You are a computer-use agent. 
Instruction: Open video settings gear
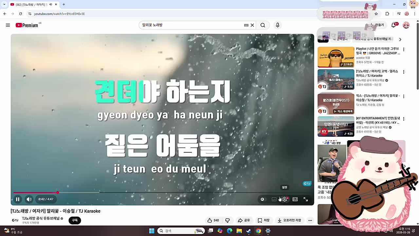point(285,199)
